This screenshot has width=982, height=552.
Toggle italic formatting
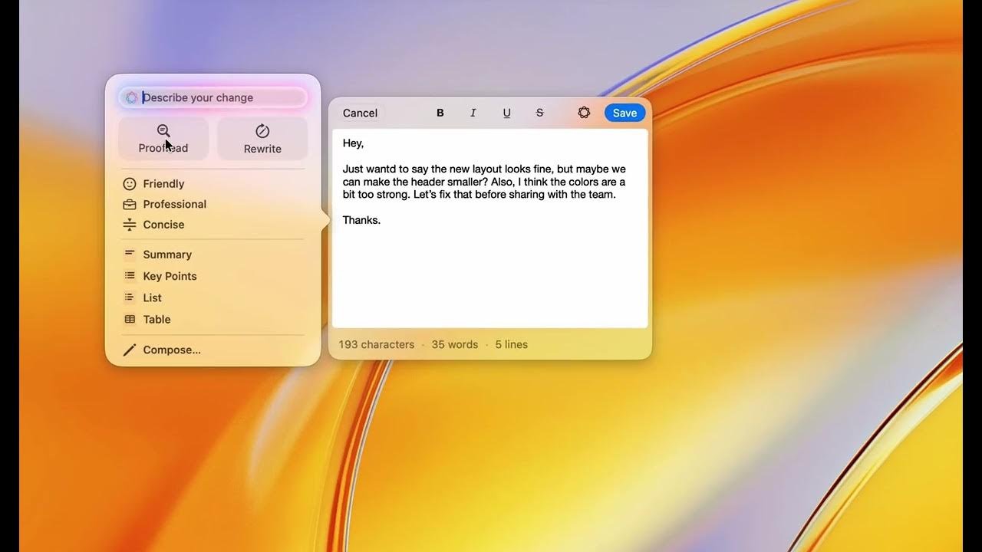pos(473,113)
